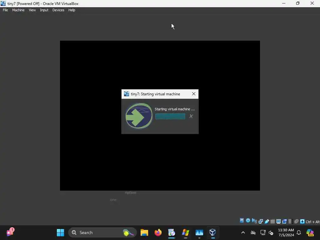
Task: Click the network adapters status icon
Action: pyautogui.click(x=261, y=222)
